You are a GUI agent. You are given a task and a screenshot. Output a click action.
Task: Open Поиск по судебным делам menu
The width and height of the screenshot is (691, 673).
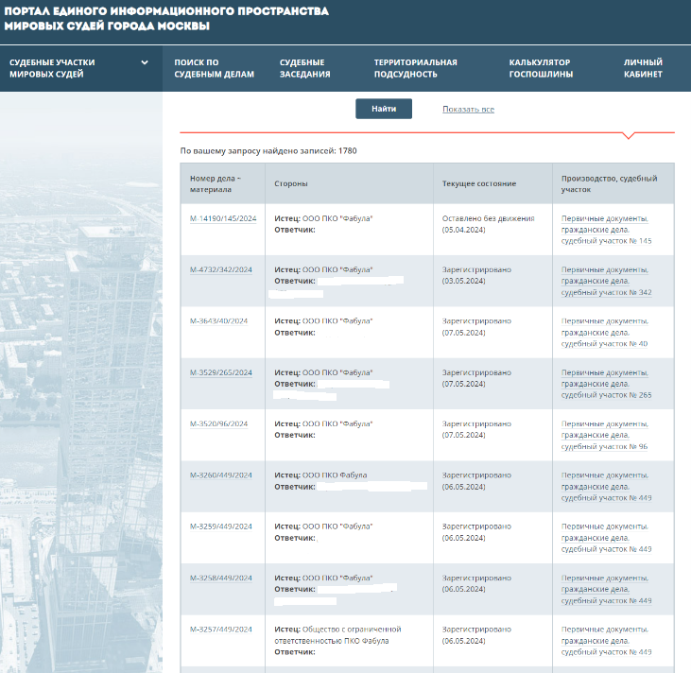[214, 68]
